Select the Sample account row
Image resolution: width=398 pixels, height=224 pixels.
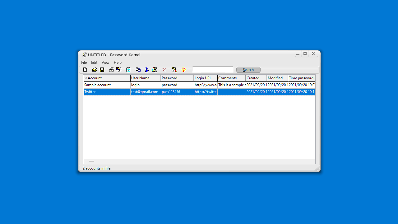point(199,85)
